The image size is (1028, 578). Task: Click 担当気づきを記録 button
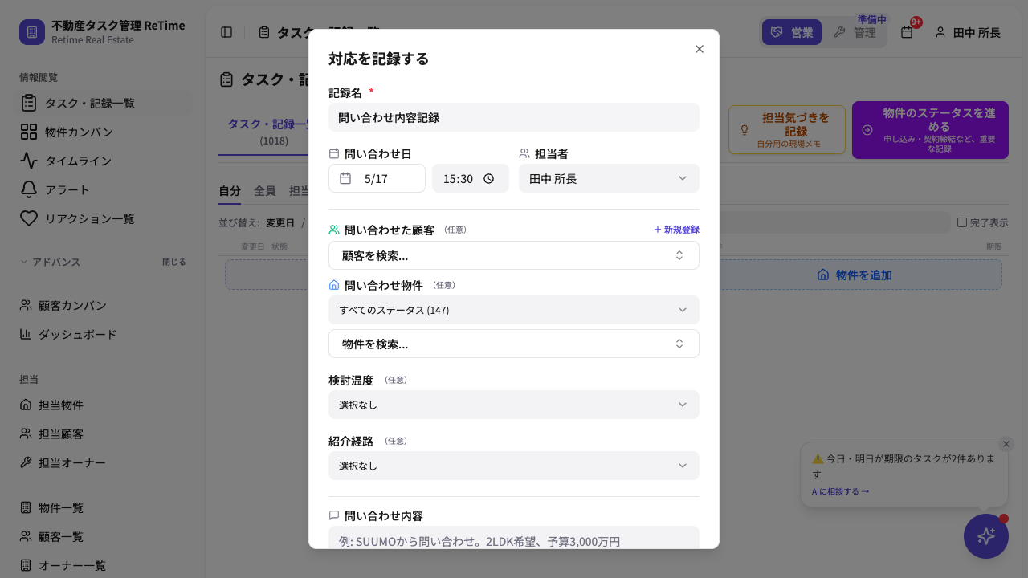[x=787, y=129]
